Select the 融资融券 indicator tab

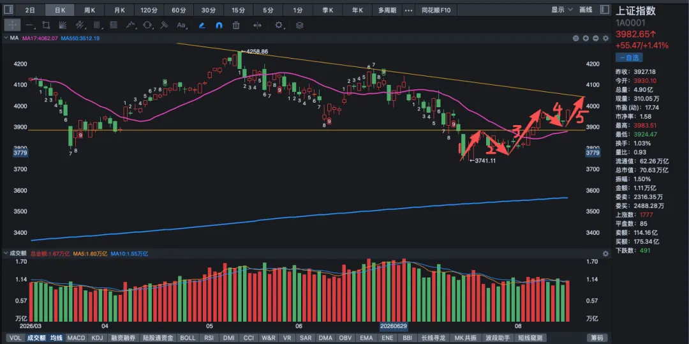point(124,338)
